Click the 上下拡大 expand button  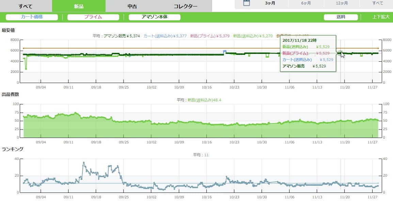[381, 17]
